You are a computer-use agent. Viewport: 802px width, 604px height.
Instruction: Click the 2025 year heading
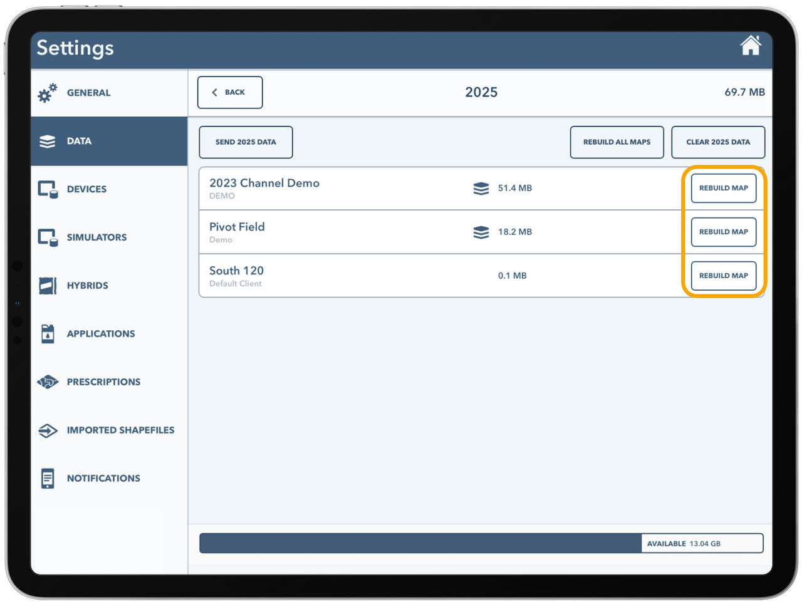click(481, 92)
